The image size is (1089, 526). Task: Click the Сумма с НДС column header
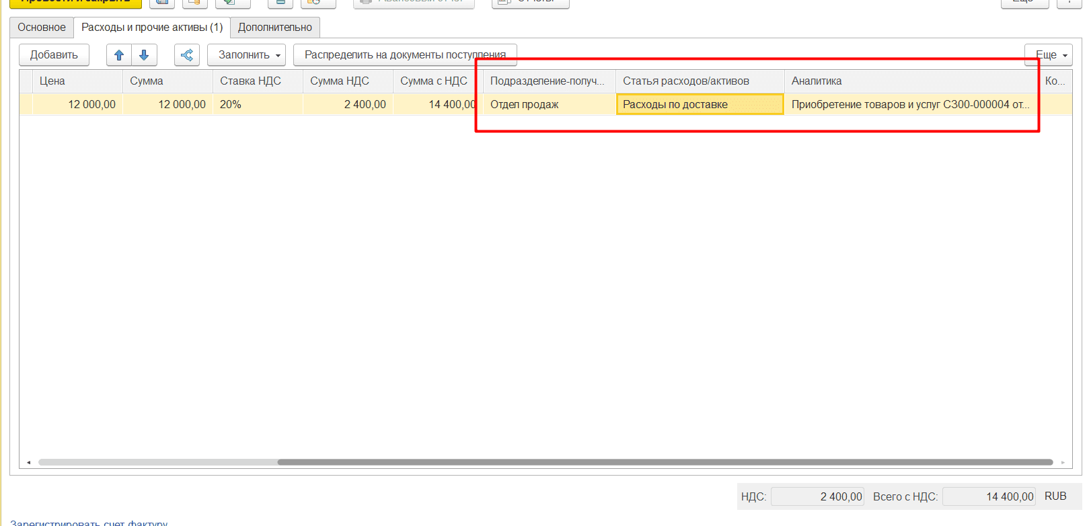pyautogui.click(x=438, y=81)
